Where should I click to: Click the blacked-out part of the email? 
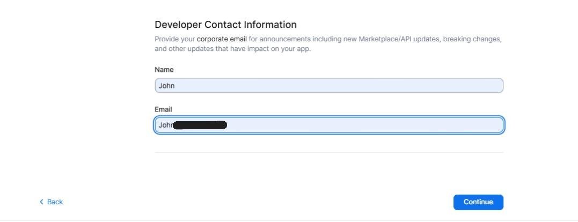[x=201, y=125]
